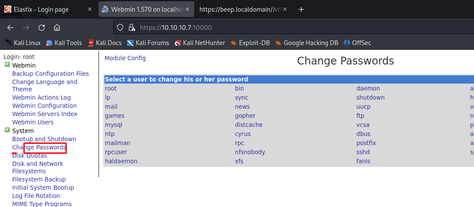The height and width of the screenshot is (207, 474).
Task: Open new tab with plus icon
Action: pyautogui.click(x=301, y=10)
